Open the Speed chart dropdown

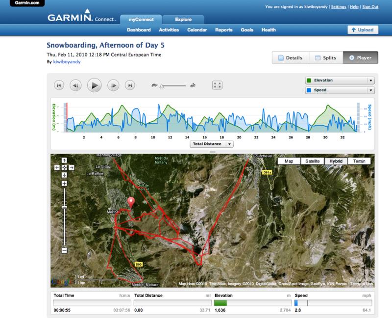(370, 90)
